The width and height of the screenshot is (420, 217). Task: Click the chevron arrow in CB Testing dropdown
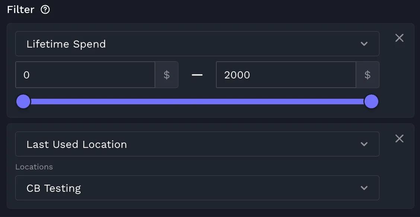coord(364,188)
